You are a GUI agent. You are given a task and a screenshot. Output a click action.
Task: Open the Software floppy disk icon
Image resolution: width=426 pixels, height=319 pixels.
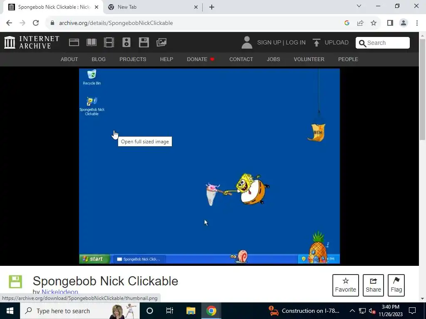[x=144, y=43]
